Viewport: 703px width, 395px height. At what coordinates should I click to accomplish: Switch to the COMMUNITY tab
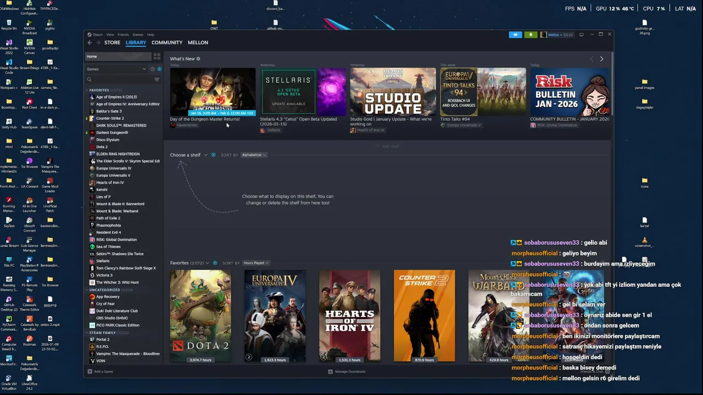tap(167, 42)
